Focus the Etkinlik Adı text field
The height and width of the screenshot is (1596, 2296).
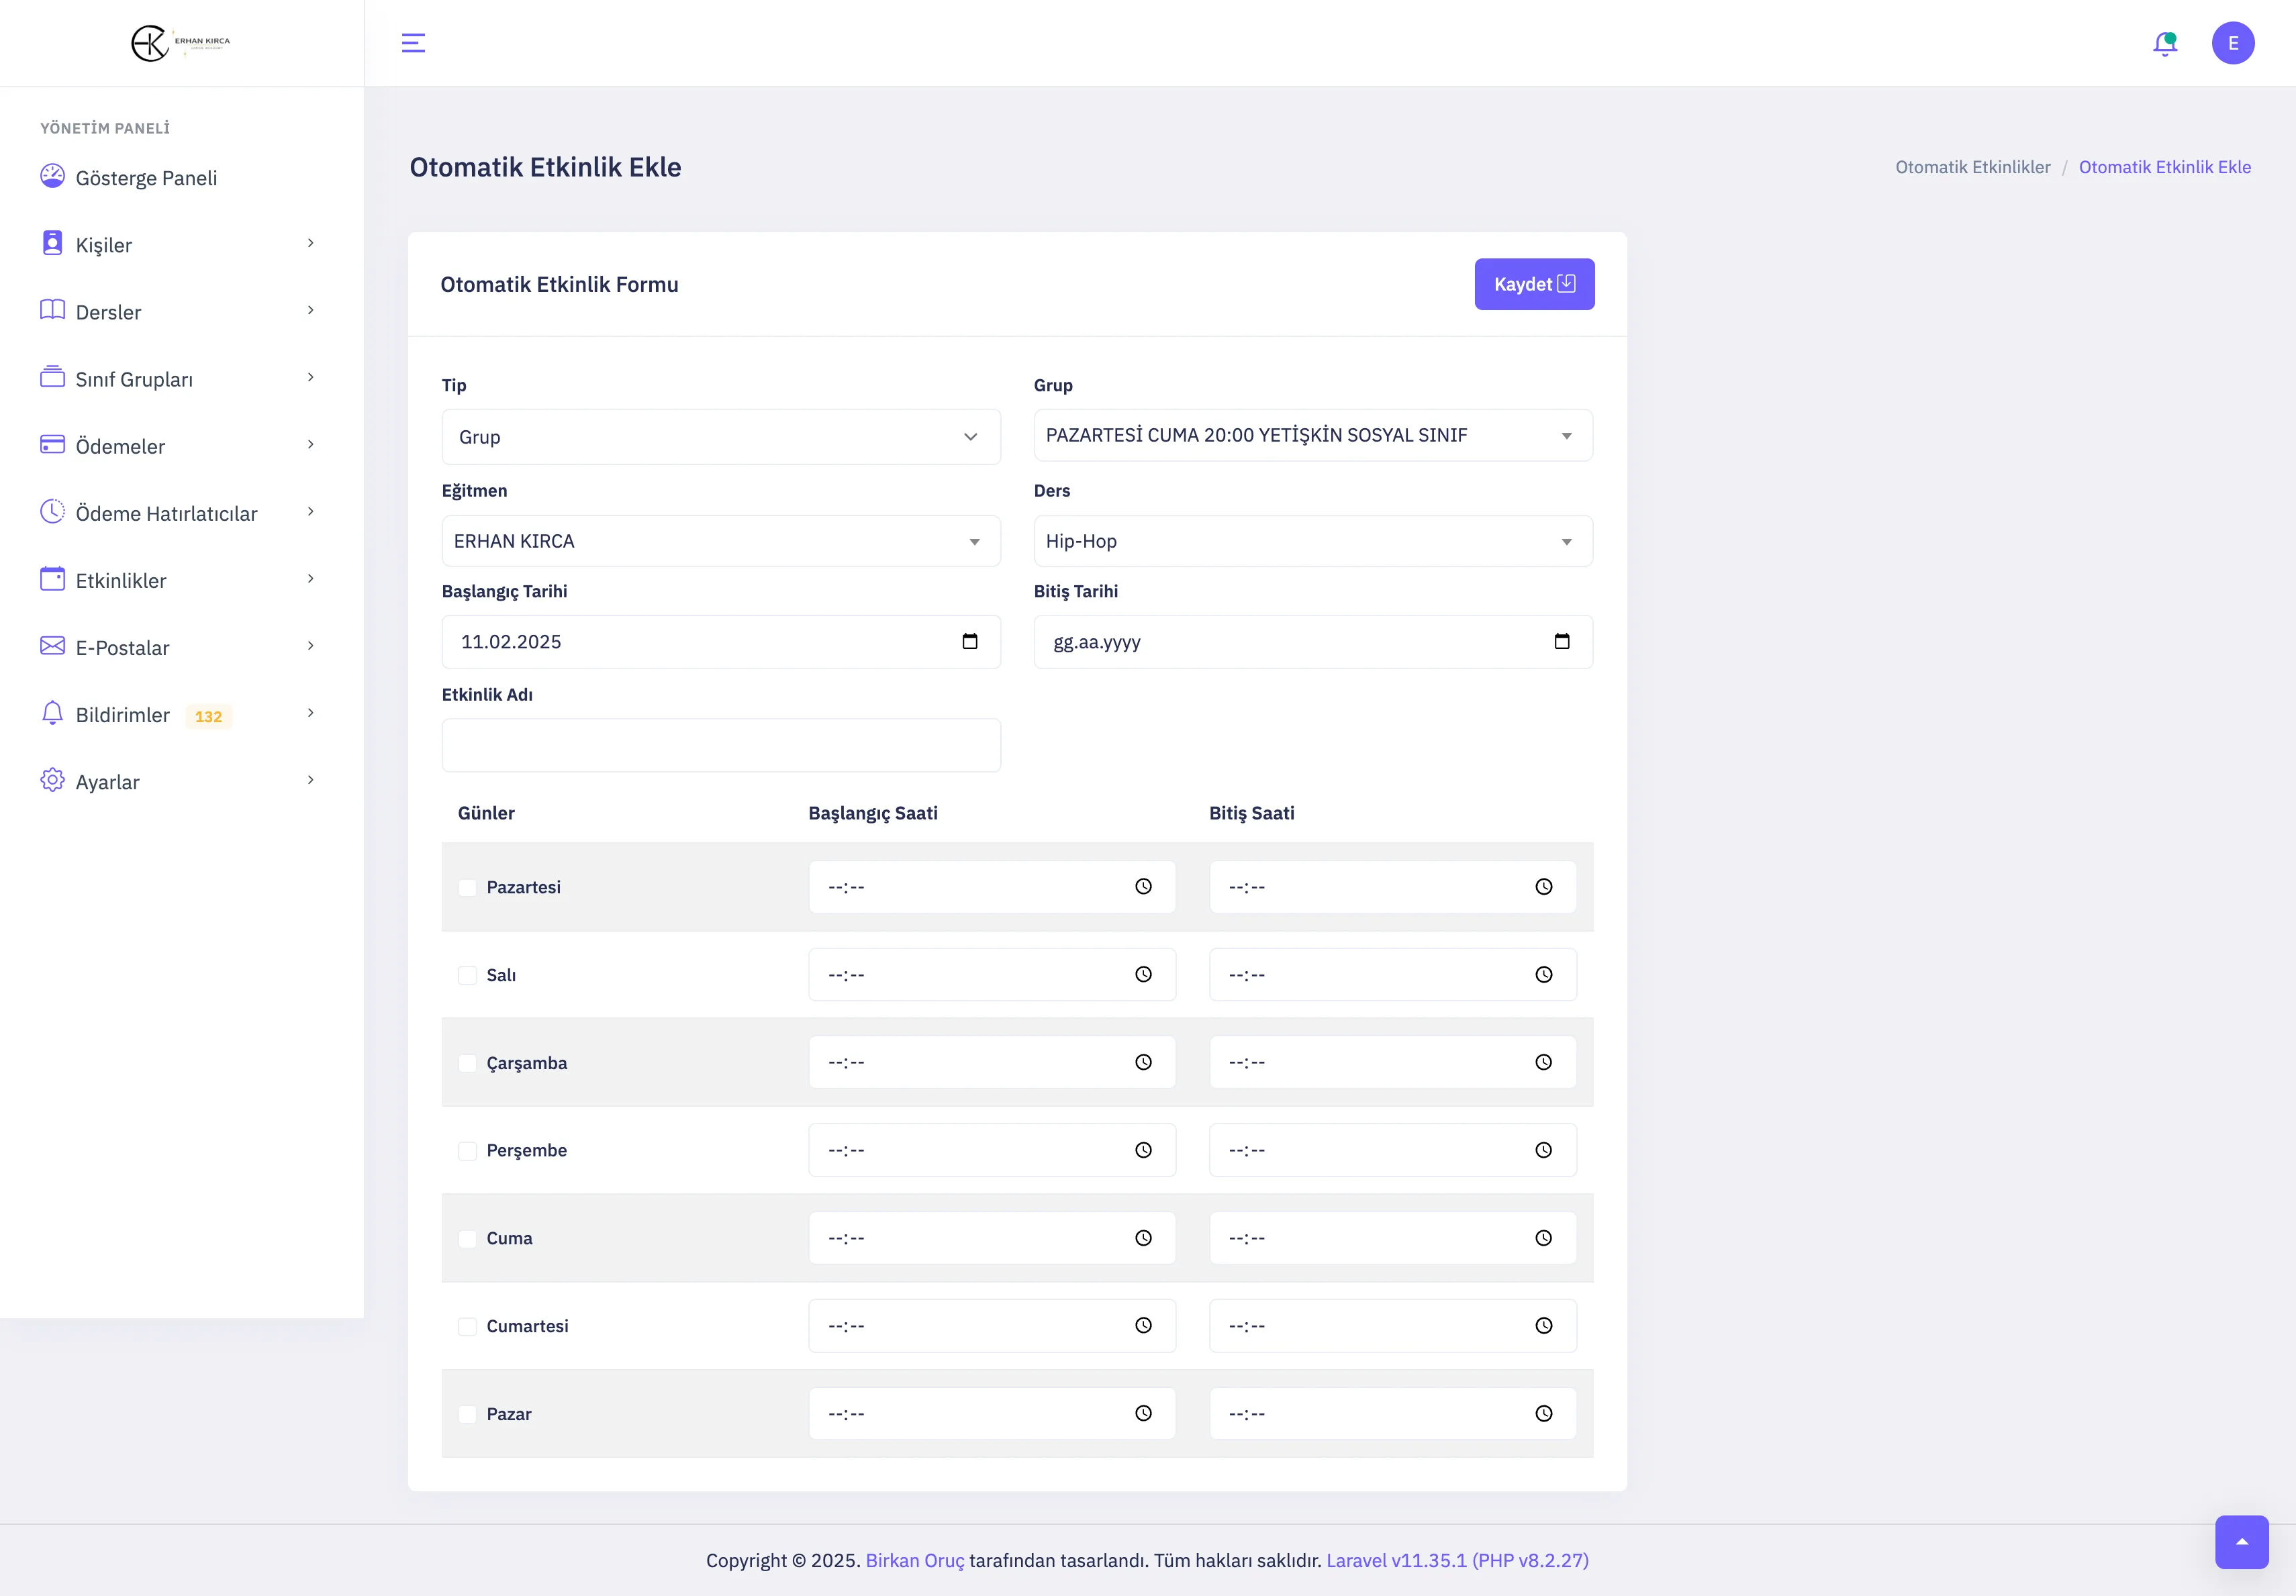tap(720, 745)
